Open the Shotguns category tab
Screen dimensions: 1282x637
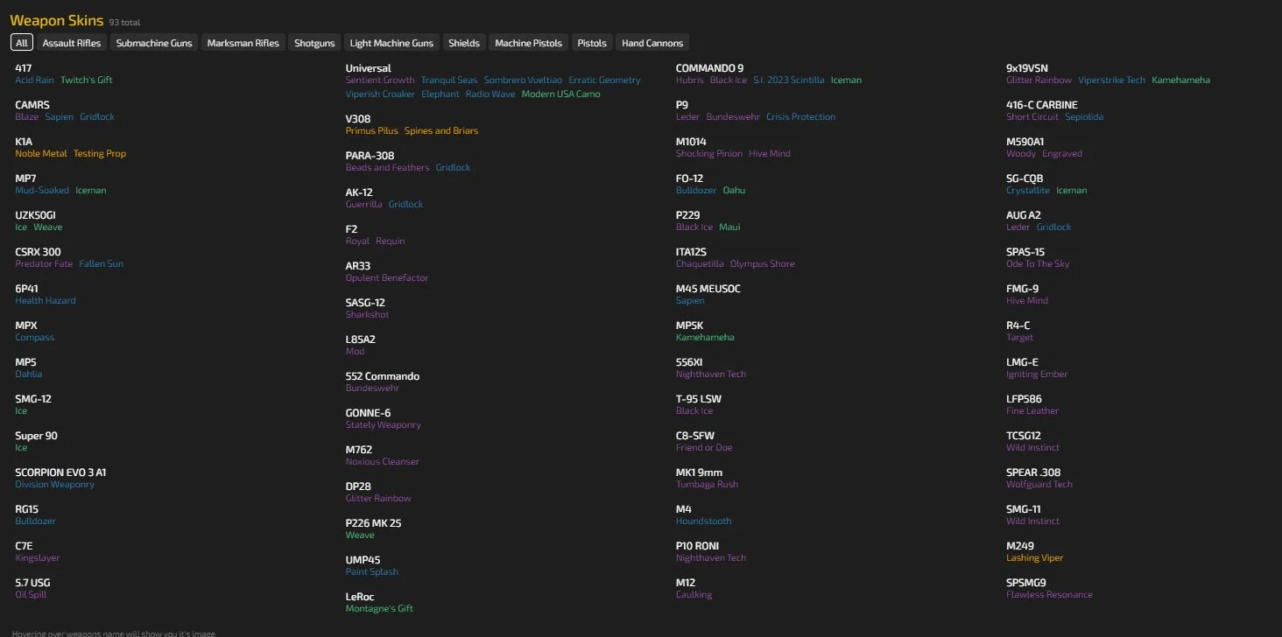[x=314, y=43]
